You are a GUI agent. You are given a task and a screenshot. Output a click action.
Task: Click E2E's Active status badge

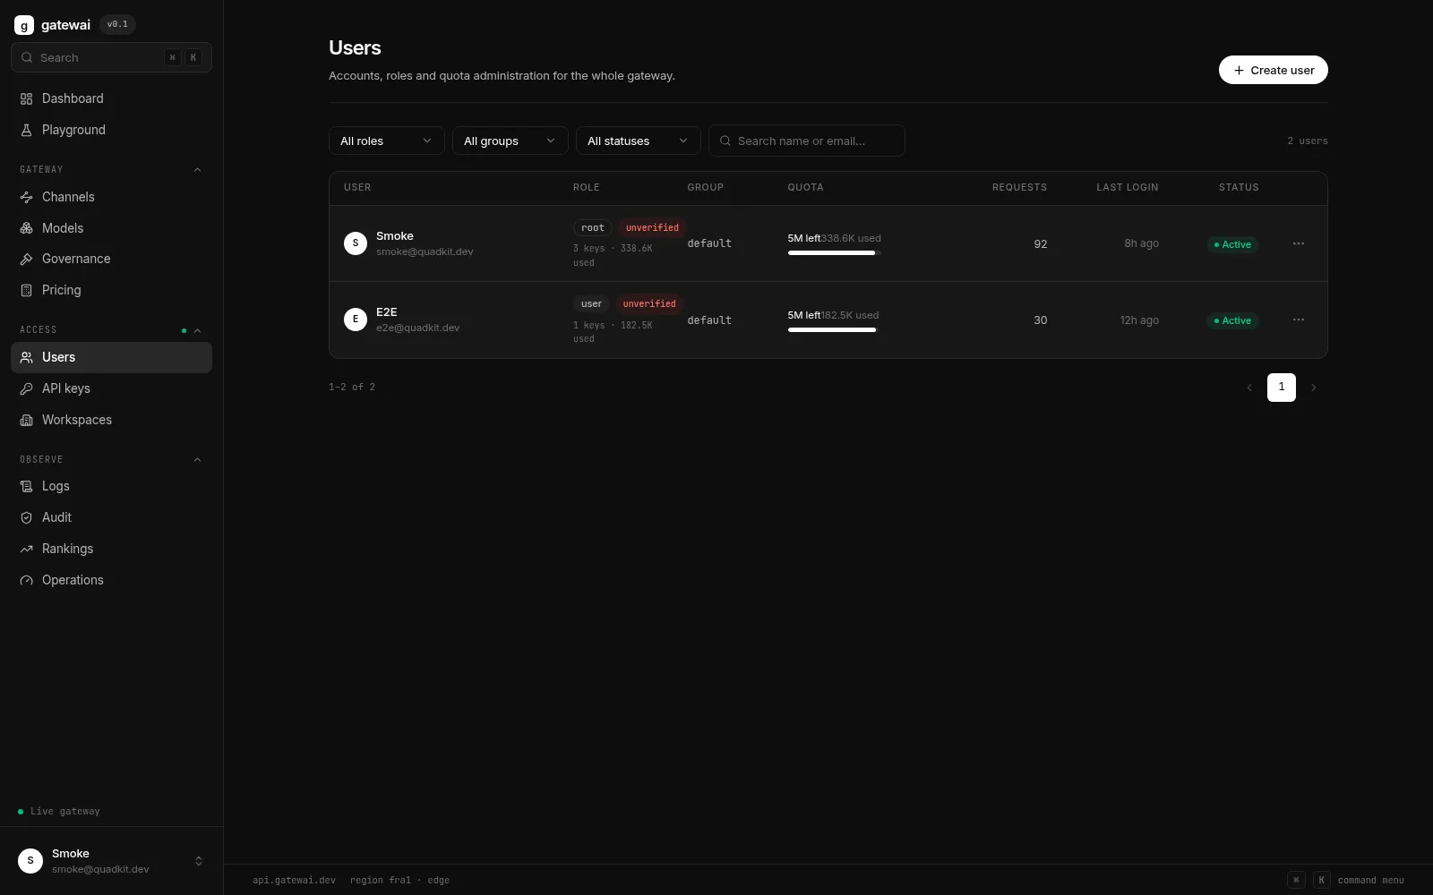point(1232,320)
